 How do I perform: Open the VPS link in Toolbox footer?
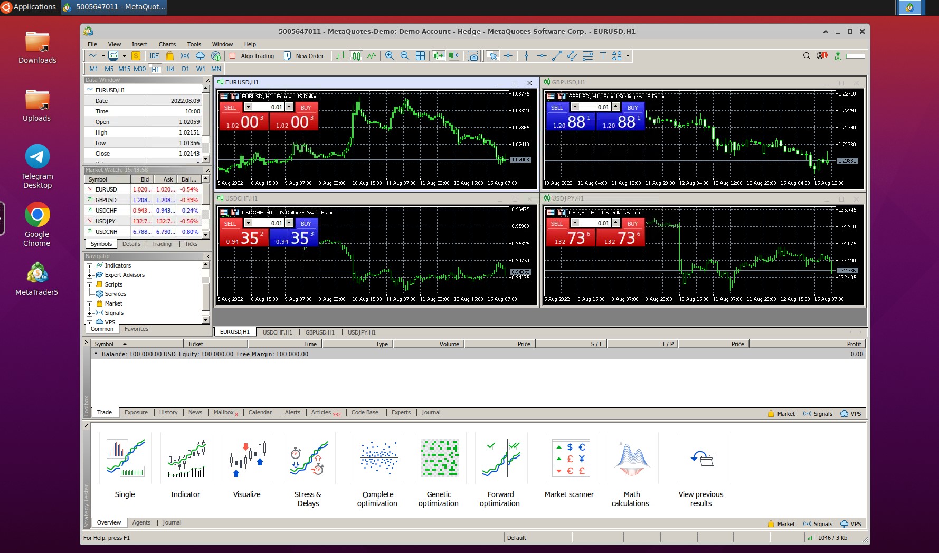coord(851,414)
